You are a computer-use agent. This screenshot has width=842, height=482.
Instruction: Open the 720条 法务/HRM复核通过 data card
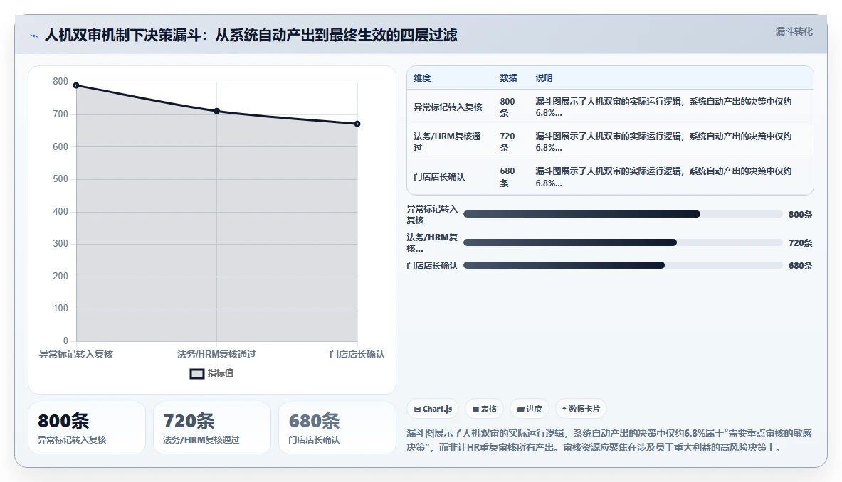[212, 428]
